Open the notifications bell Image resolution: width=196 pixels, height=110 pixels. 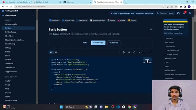click(x=184, y=13)
